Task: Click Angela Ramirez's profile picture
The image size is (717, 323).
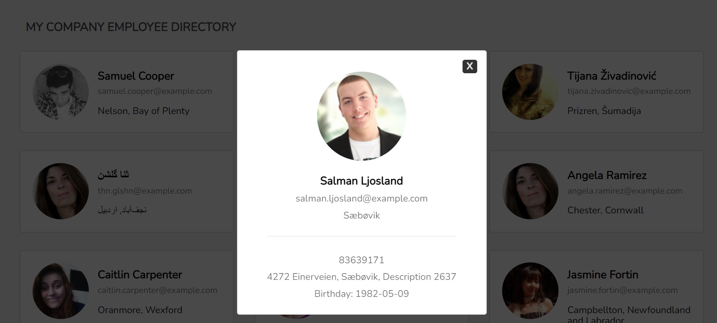Action: pos(530,191)
